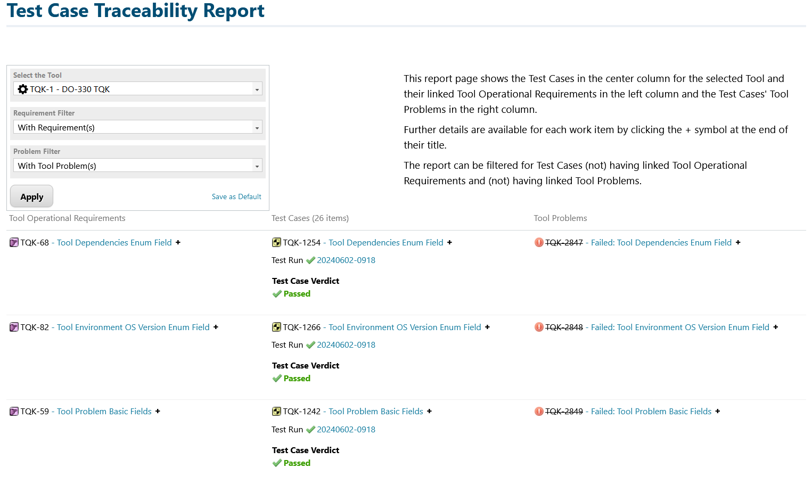Screen dimensions: 812x484
Task: Open the Requirement Filter dropdown
Action: click(137, 127)
